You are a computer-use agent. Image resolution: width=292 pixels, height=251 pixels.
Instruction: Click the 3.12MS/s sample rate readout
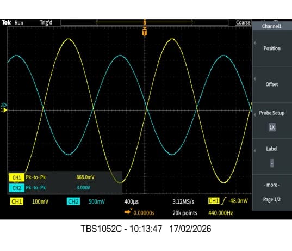pyautogui.click(x=183, y=201)
